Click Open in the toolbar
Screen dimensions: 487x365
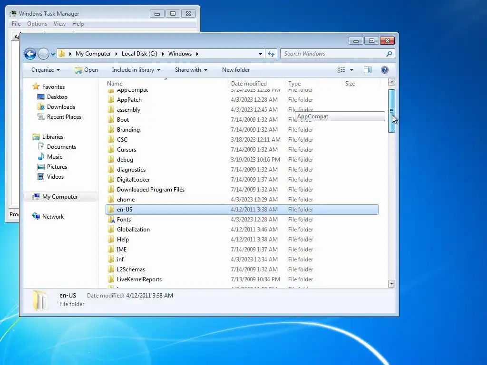87,70
